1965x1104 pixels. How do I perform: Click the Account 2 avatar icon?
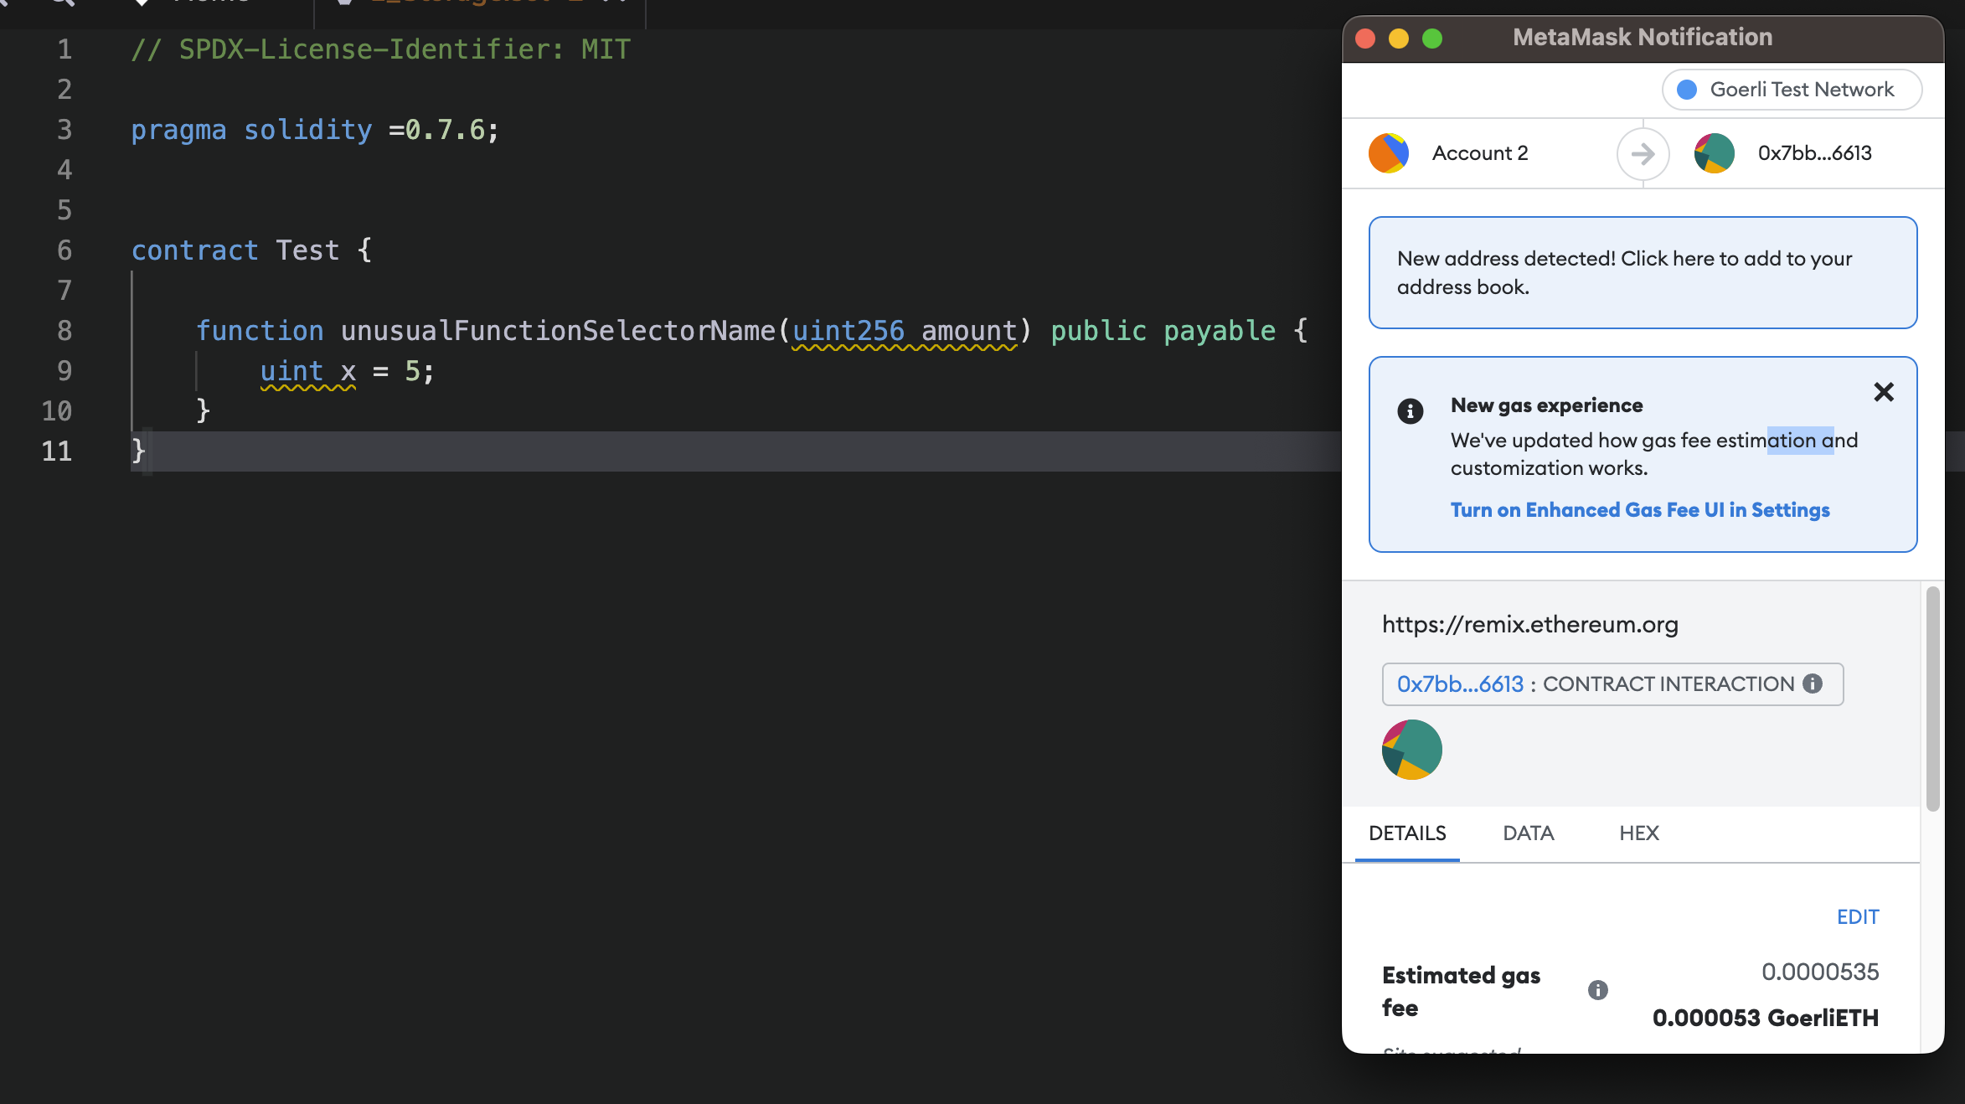1388,153
